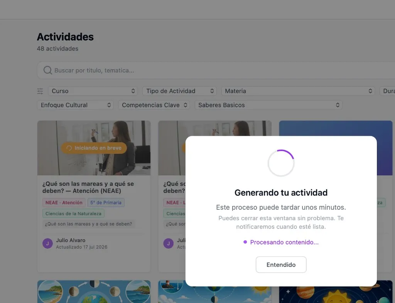Open the Enfoque Cultural dropdown
The image size is (395, 303).
tap(75, 105)
